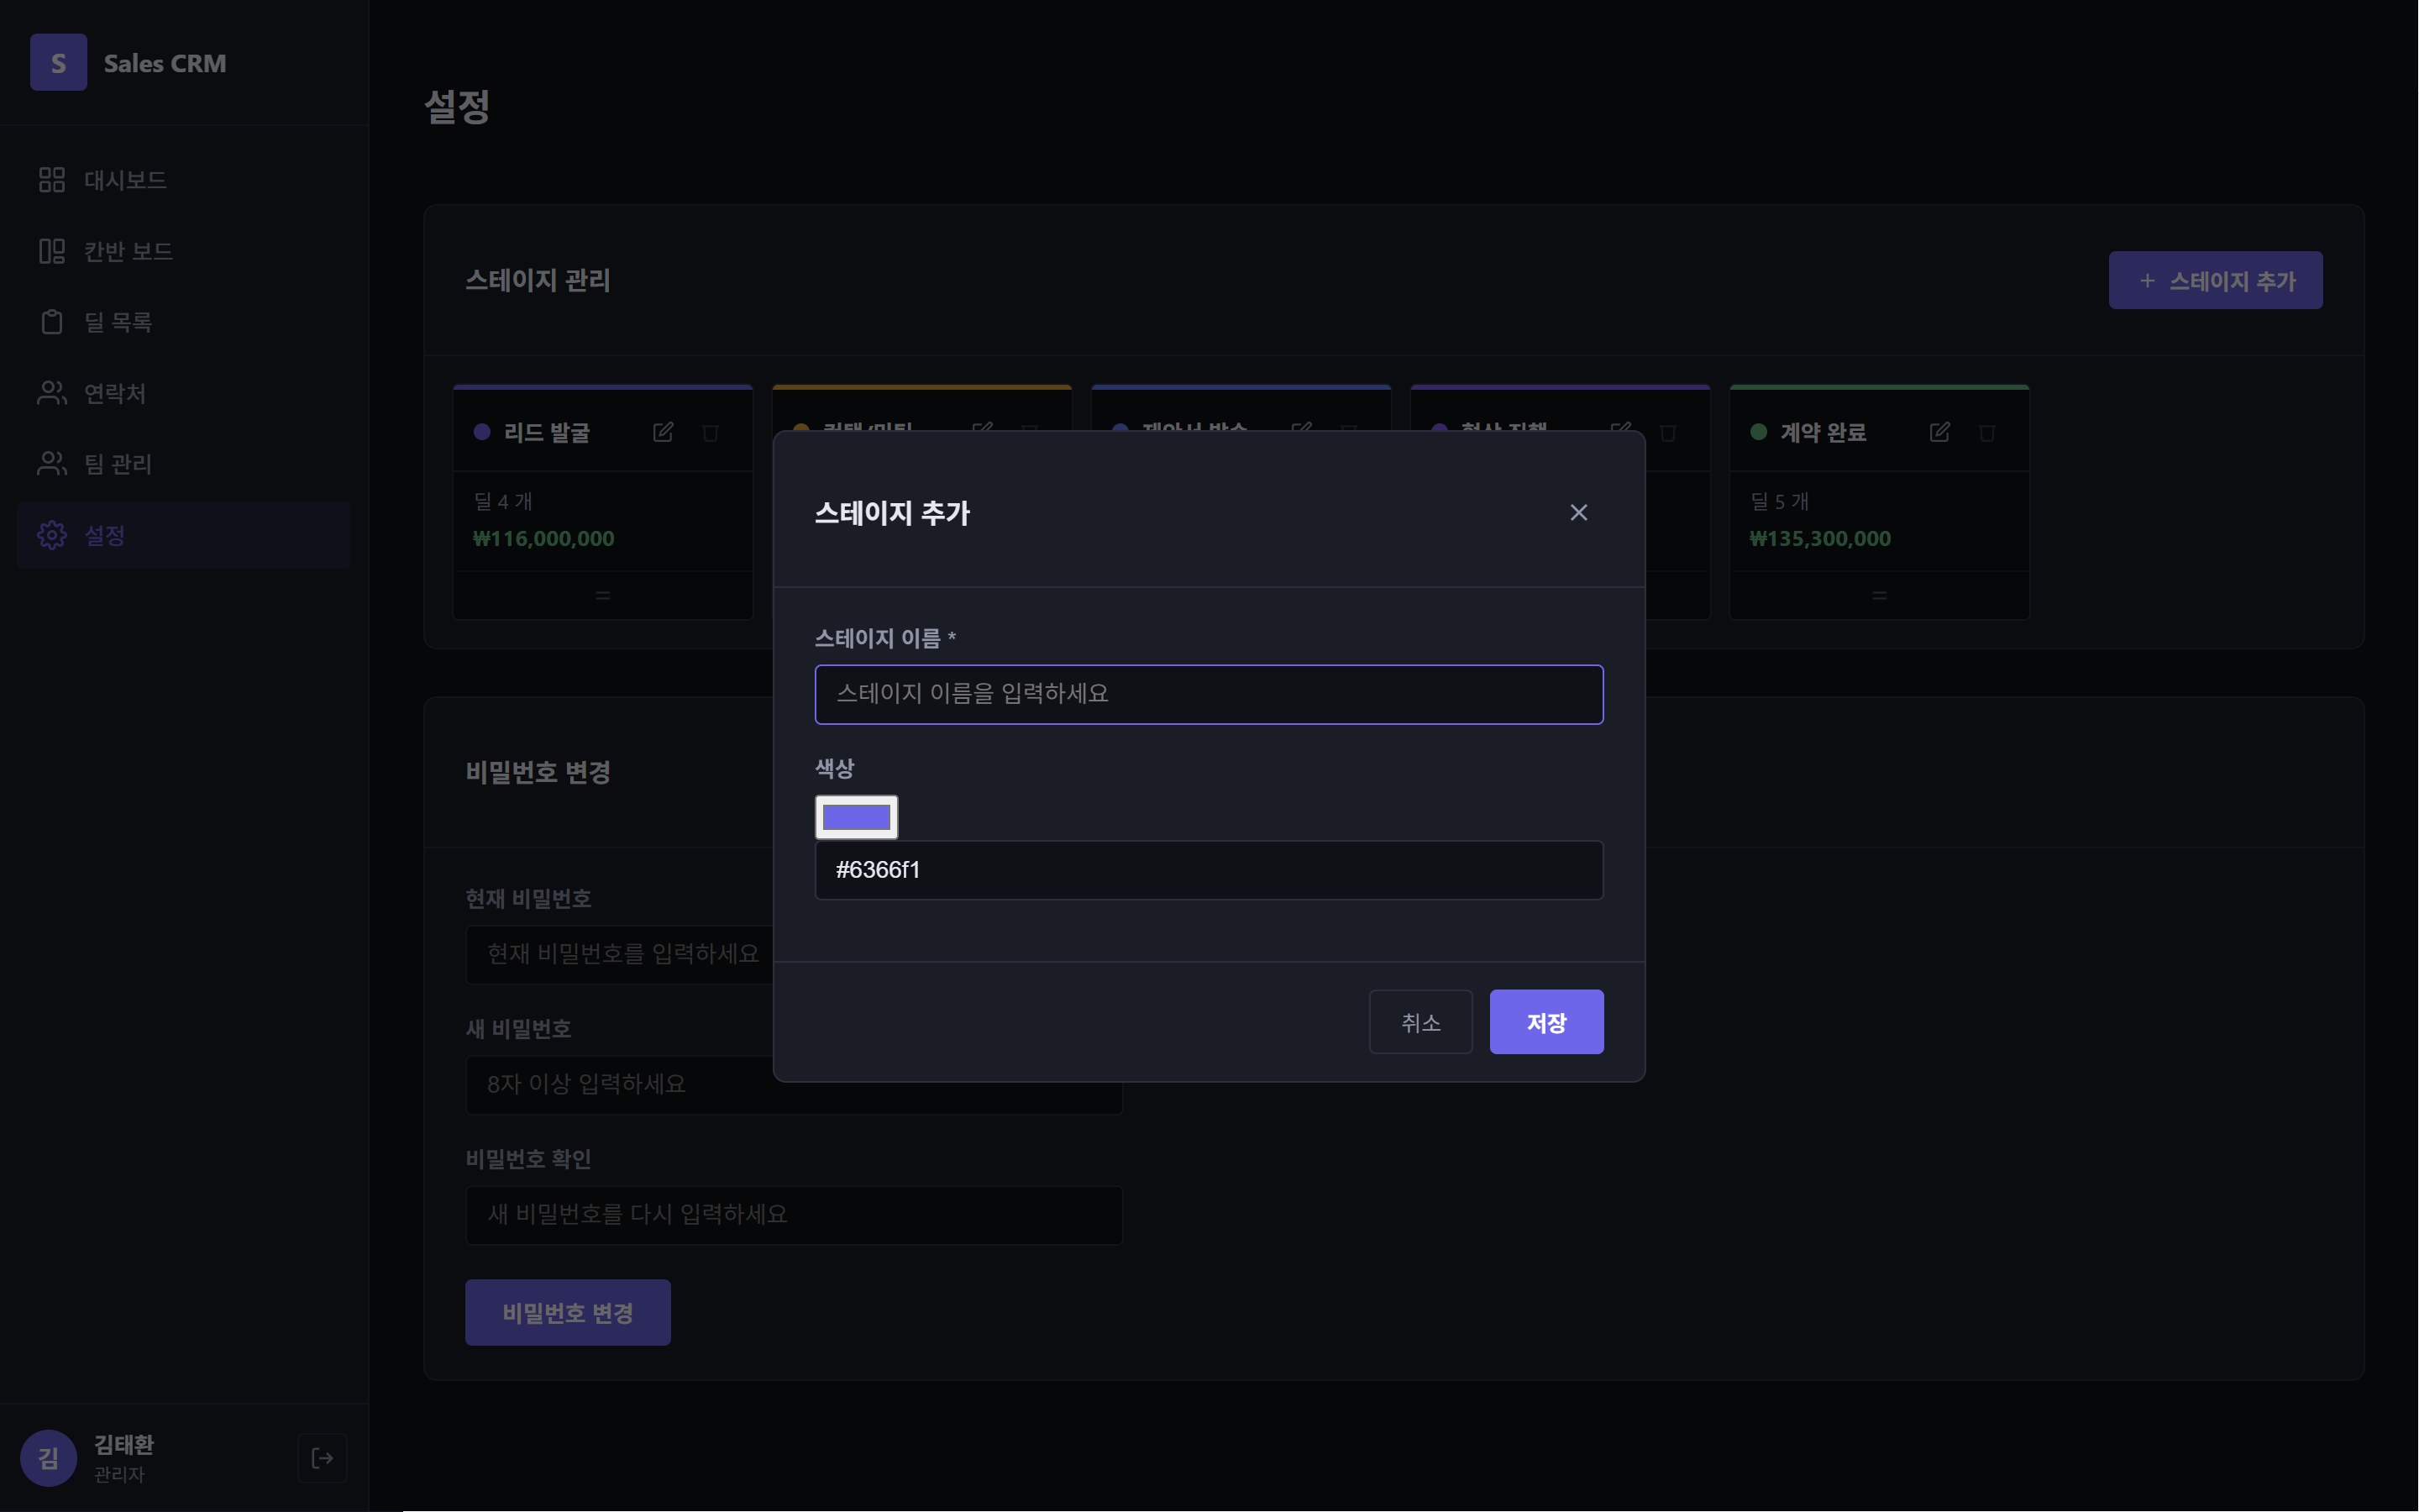Open 대시보드 in the sidebar
The height and width of the screenshot is (1512, 2419).
point(184,180)
